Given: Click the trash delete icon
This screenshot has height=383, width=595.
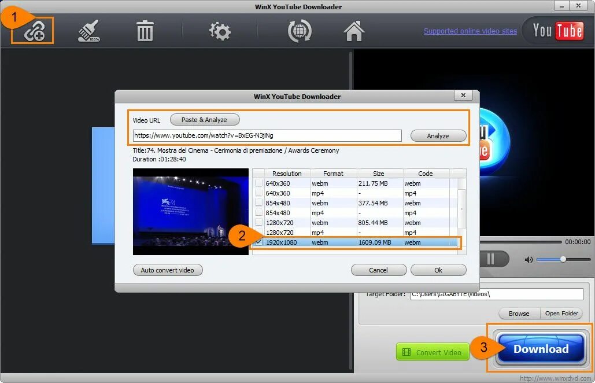Looking at the screenshot, I should [x=144, y=31].
